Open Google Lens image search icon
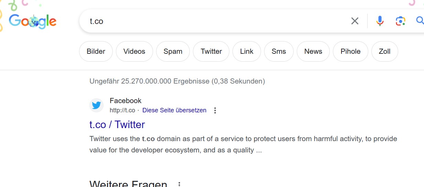The width and height of the screenshot is (424, 187). tap(400, 21)
